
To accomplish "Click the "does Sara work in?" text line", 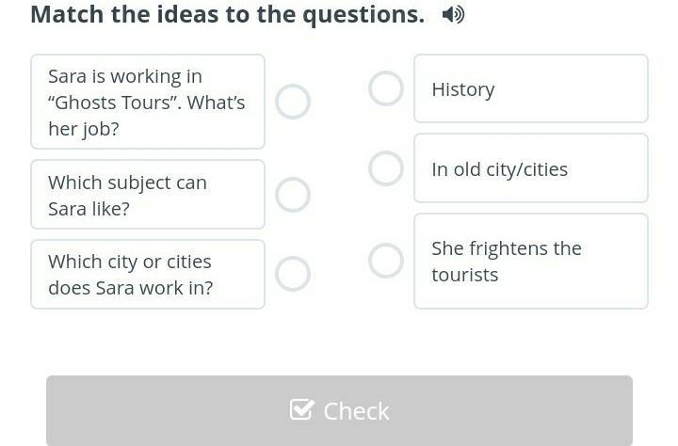I will coord(130,288).
